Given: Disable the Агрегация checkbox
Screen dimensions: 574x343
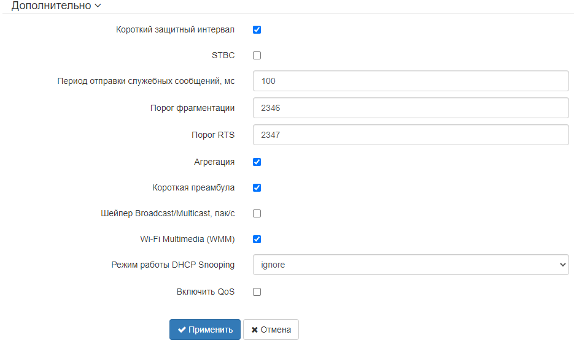Looking at the screenshot, I should tap(257, 162).
